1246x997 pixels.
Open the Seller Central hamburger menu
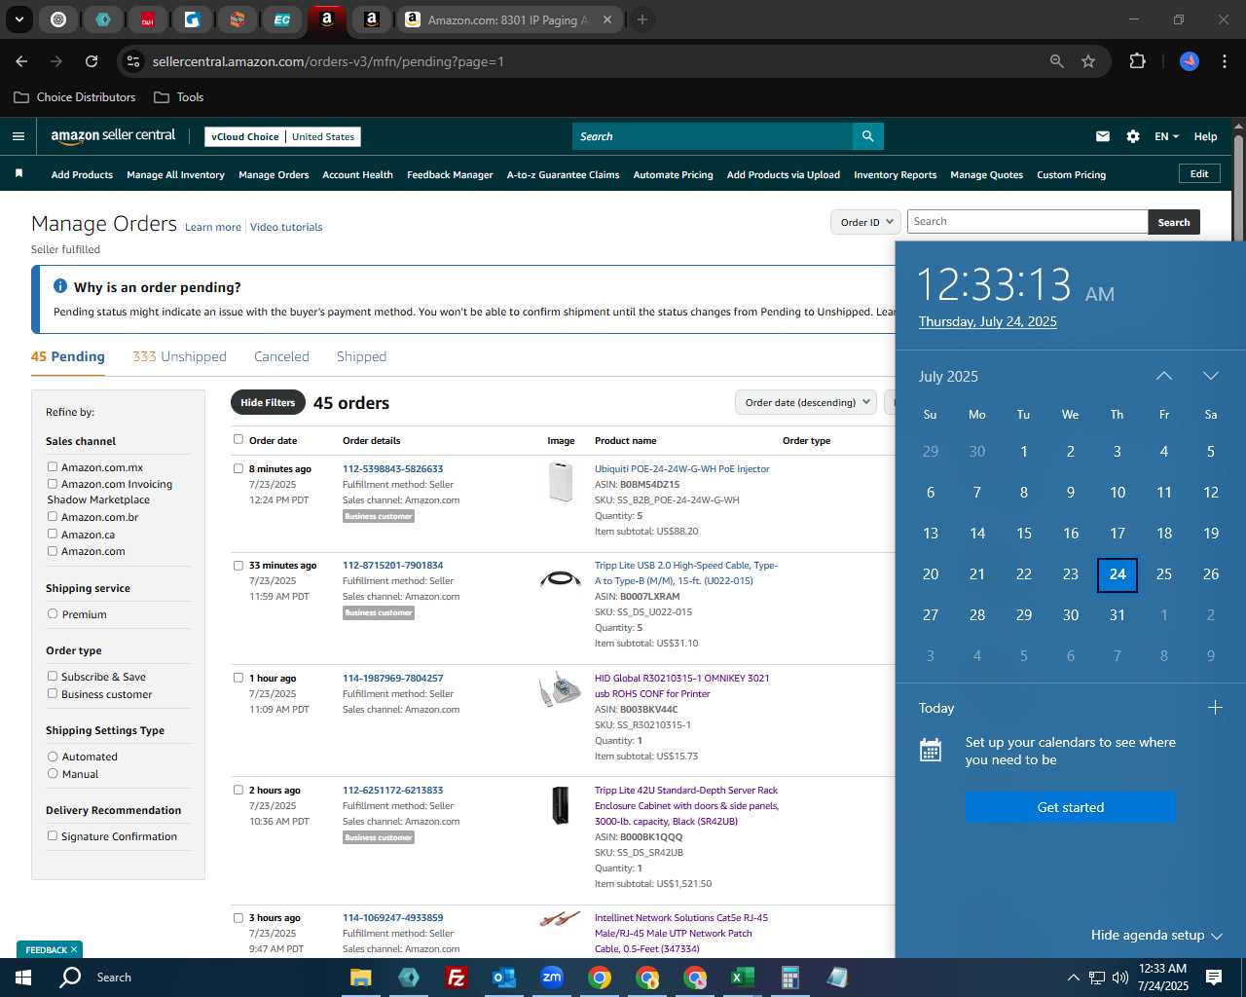tap(18, 136)
